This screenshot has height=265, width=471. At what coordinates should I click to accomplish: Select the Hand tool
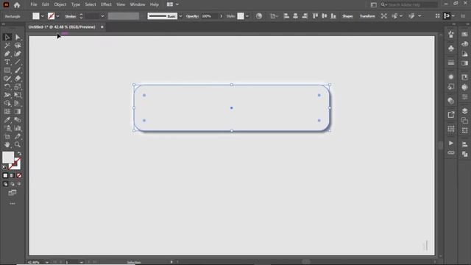pos(7,145)
